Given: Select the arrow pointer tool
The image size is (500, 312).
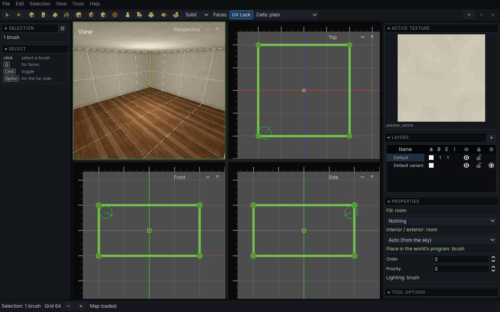Looking at the screenshot, I should coord(7,15).
